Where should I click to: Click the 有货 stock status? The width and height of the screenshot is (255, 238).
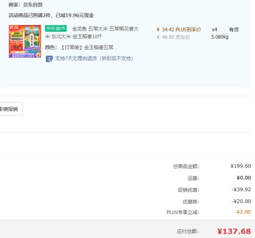(234, 30)
